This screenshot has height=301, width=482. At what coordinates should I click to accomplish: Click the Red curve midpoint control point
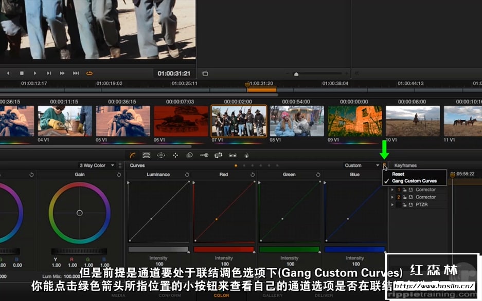[x=217, y=219]
